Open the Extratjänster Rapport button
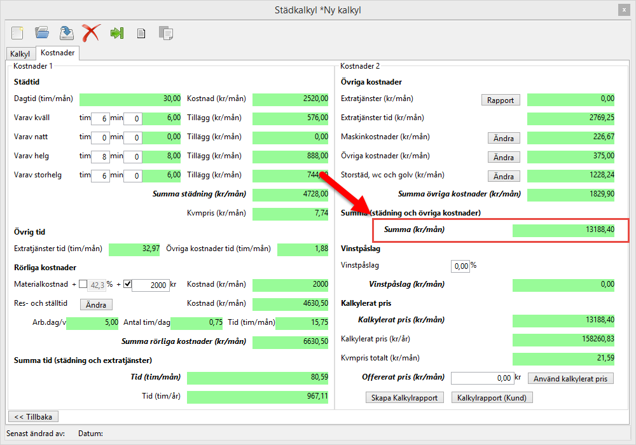636x445 pixels. click(x=501, y=100)
